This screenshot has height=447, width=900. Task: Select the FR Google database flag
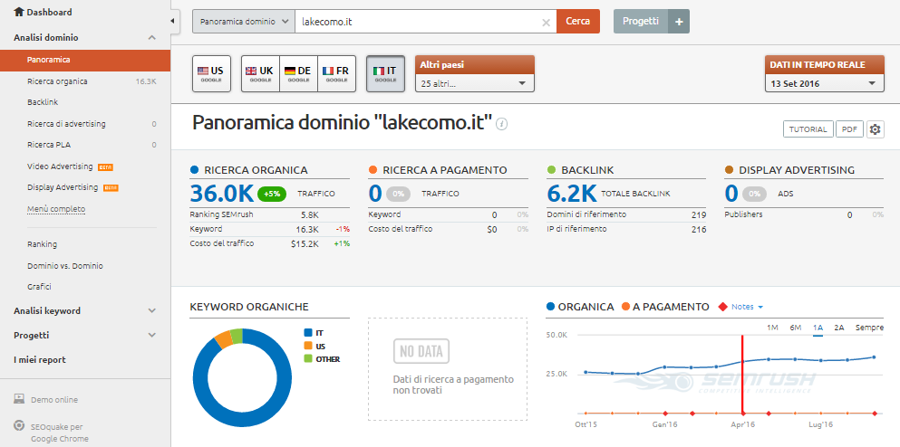[x=336, y=74]
